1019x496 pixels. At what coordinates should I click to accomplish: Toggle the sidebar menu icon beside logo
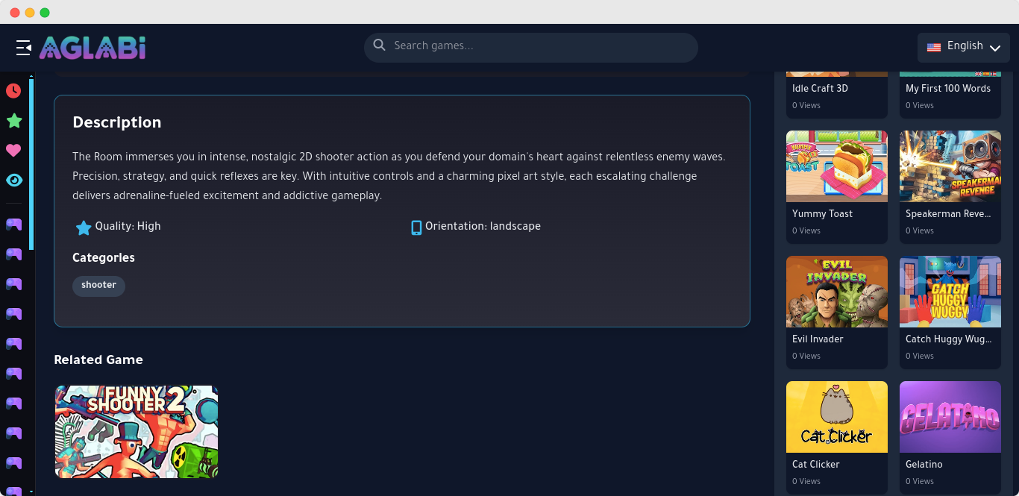click(x=23, y=48)
